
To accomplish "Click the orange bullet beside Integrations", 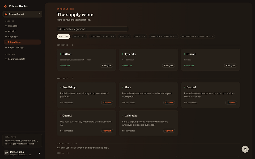I will click(6, 42).
